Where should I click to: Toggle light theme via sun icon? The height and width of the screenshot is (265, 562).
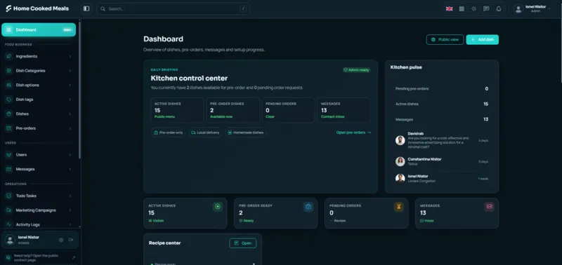click(x=473, y=9)
